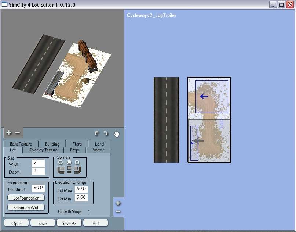
Task: Open a lot file with Open button
Action: [x=17, y=223]
